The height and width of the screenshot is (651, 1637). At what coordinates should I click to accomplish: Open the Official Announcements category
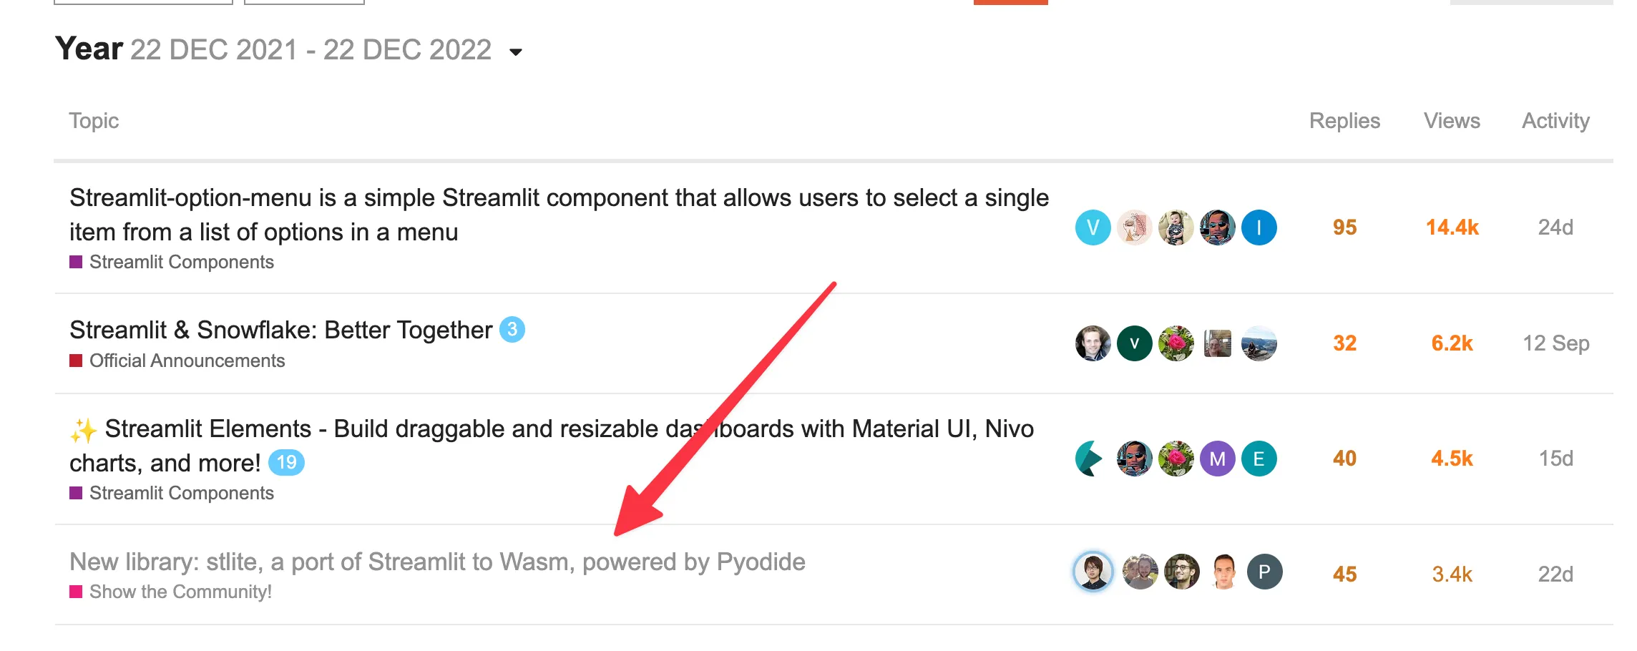click(x=187, y=361)
